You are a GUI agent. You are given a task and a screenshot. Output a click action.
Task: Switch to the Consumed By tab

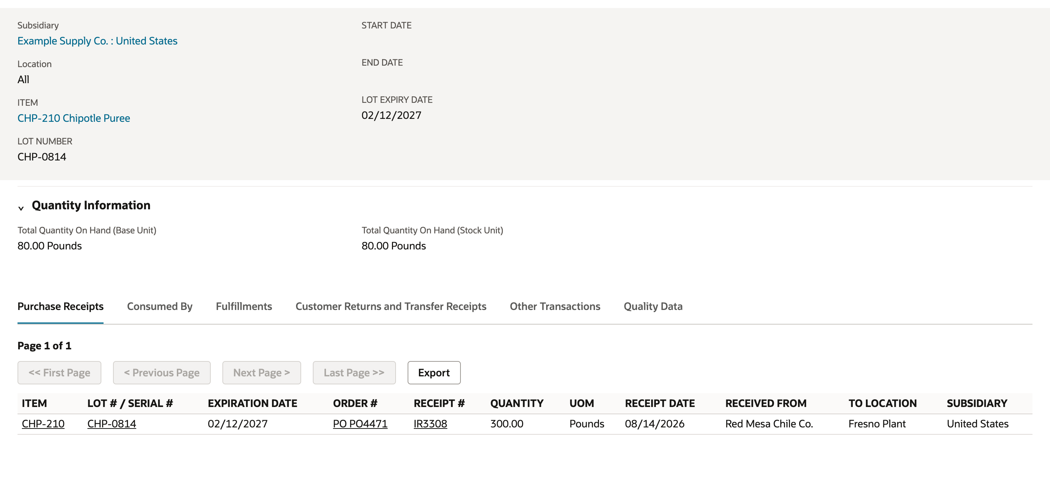tap(160, 306)
